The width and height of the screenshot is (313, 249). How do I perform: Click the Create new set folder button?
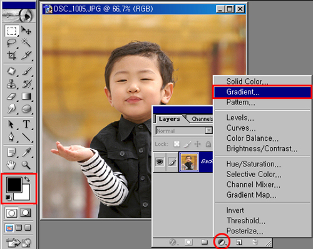(x=205, y=242)
